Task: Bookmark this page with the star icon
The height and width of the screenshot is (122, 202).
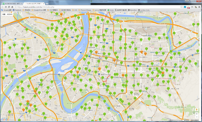Action: point(181,7)
